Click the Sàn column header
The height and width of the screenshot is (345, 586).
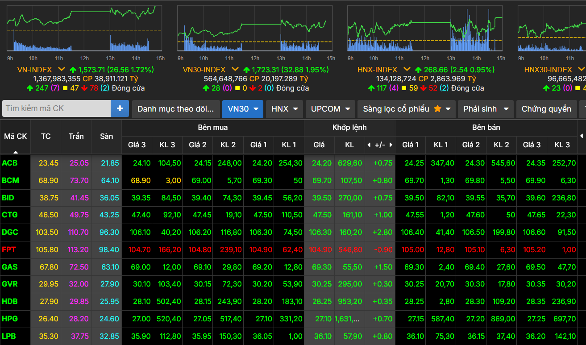click(x=106, y=136)
